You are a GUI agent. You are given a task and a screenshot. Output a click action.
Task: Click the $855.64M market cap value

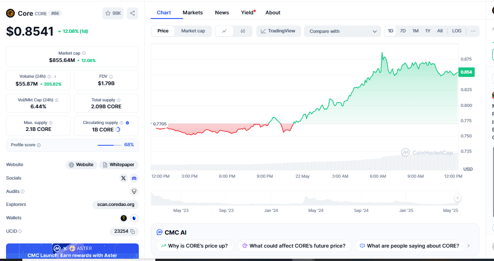click(62, 60)
